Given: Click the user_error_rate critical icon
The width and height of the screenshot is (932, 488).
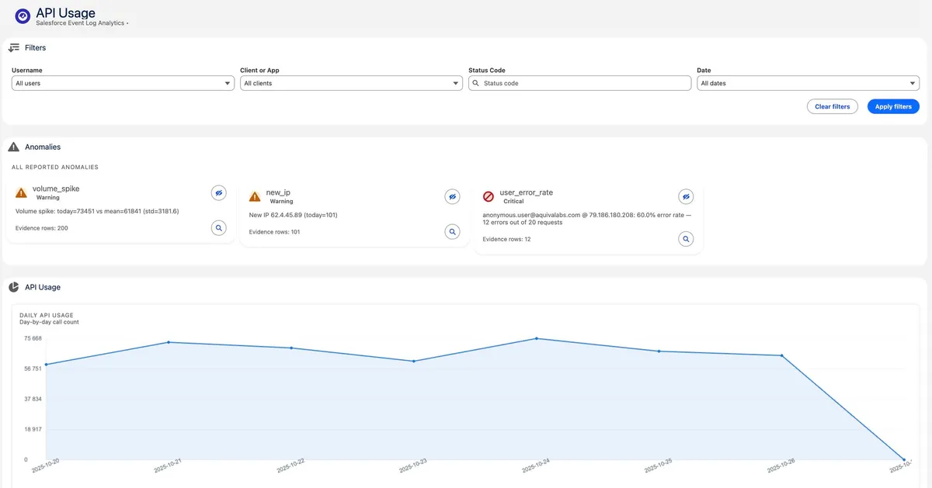Looking at the screenshot, I should 489,197.
